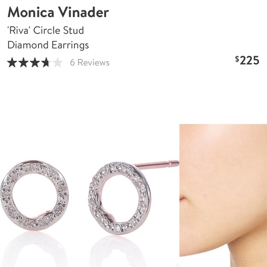Open the Monica Vinader brand link
The height and width of the screenshot is (267, 267).
58,12
